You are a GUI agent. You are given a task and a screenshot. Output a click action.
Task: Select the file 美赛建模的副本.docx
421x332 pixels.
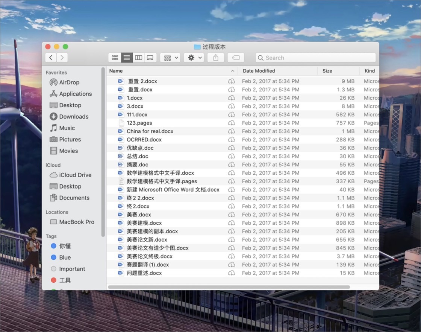243,231
